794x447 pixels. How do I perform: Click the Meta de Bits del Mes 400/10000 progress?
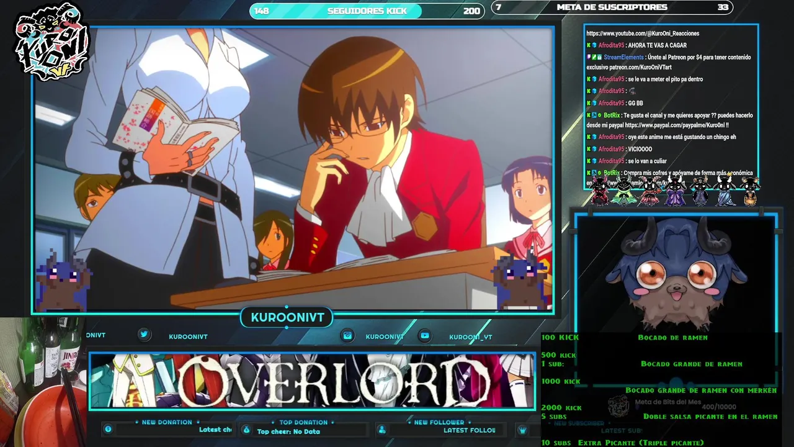[x=718, y=407]
